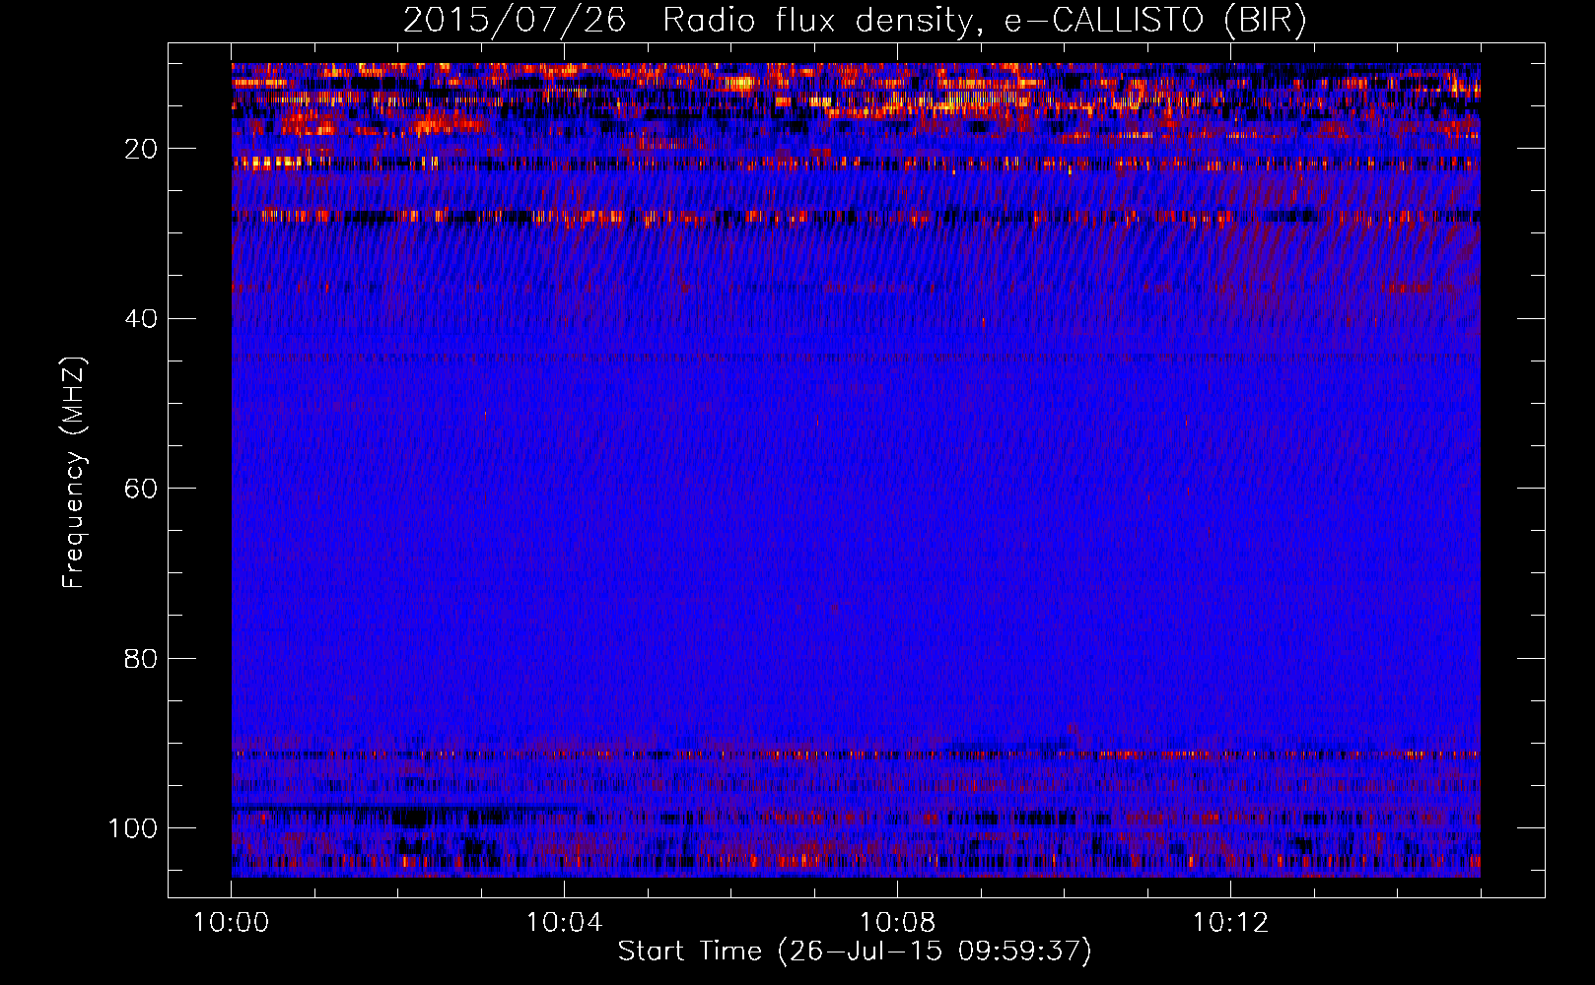Click the '40' frequency tick label
1595x985 pixels.
pos(141,319)
